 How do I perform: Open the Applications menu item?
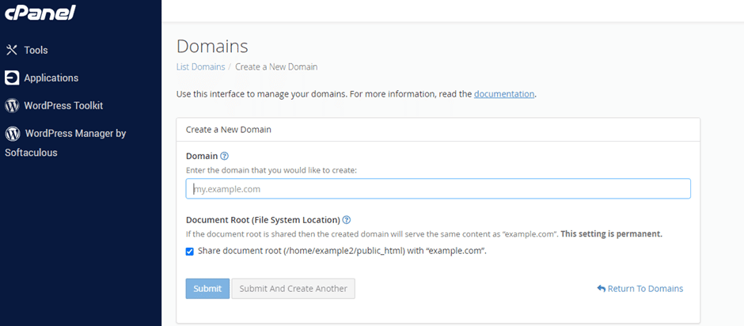tap(51, 78)
